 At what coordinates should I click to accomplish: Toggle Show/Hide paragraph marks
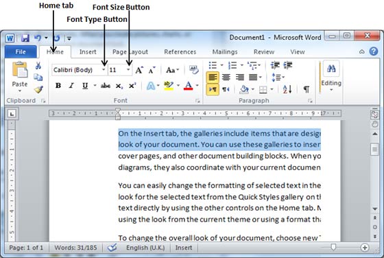click(307, 89)
